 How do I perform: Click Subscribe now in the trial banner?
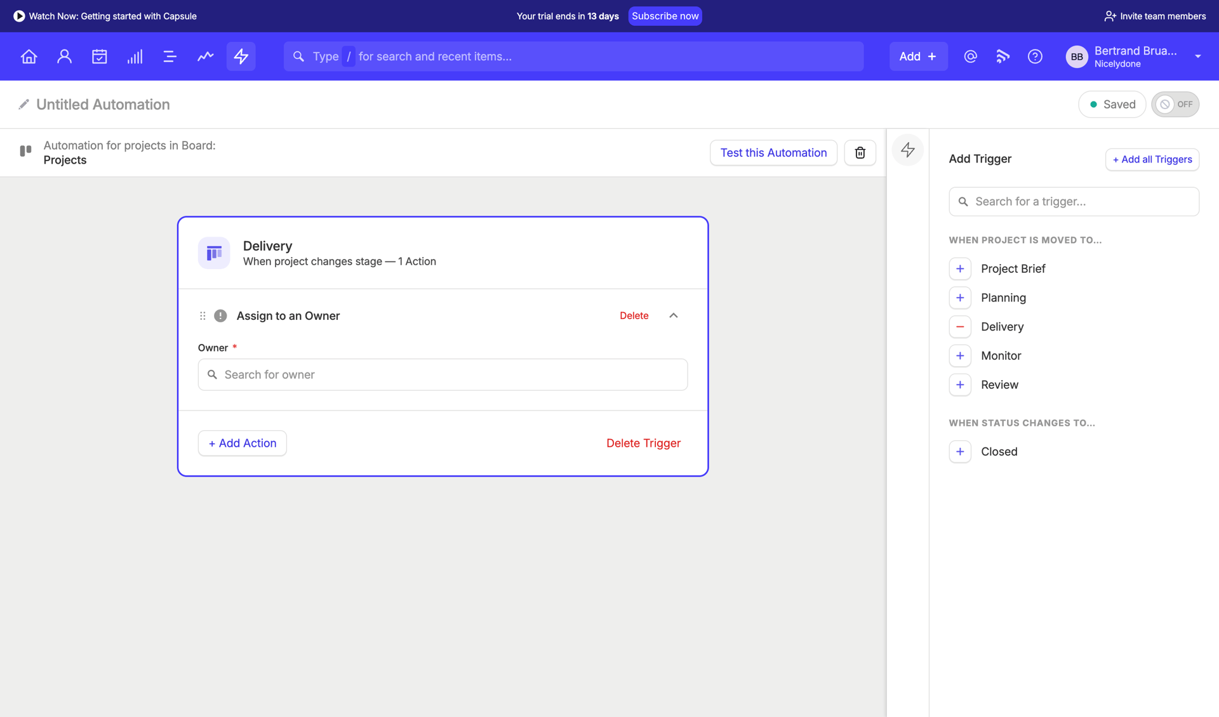[x=665, y=16]
